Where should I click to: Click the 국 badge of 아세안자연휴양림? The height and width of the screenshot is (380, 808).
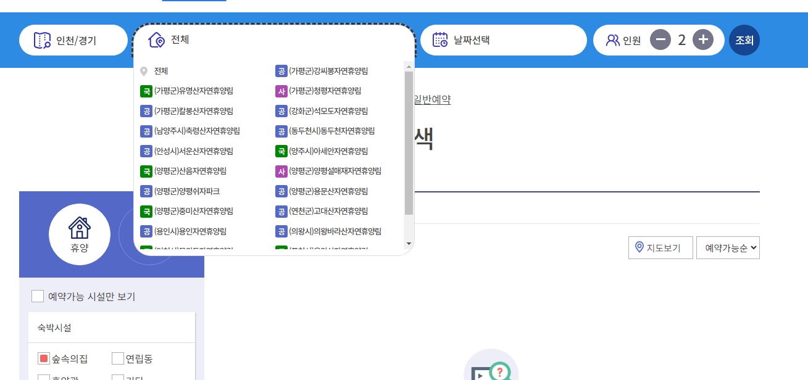(x=281, y=151)
